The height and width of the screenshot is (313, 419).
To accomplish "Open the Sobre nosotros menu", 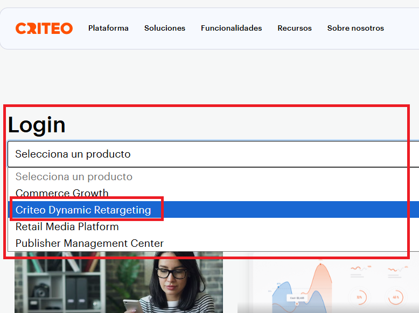I will tap(355, 28).
